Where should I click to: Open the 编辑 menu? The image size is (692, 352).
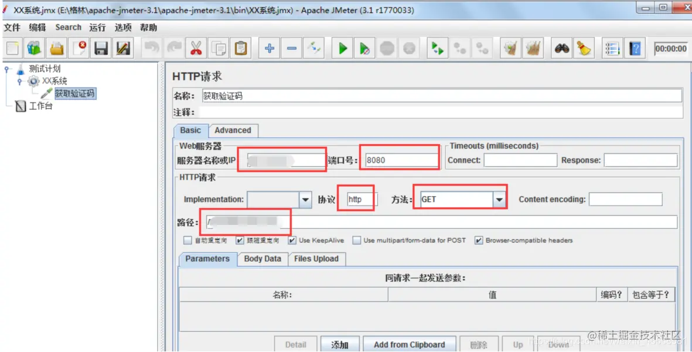(38, 28)
